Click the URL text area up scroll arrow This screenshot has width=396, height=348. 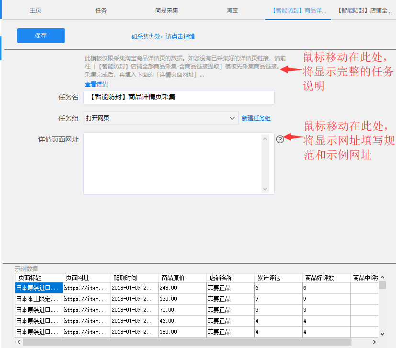265,139
